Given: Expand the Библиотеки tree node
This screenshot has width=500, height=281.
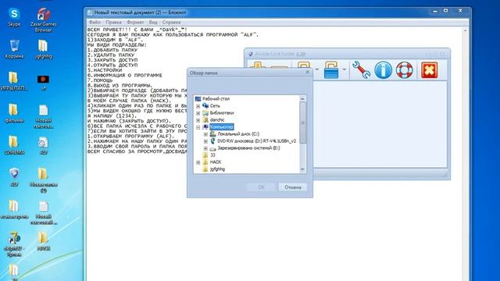Looking at the screenshot, I should coord(198,113).
